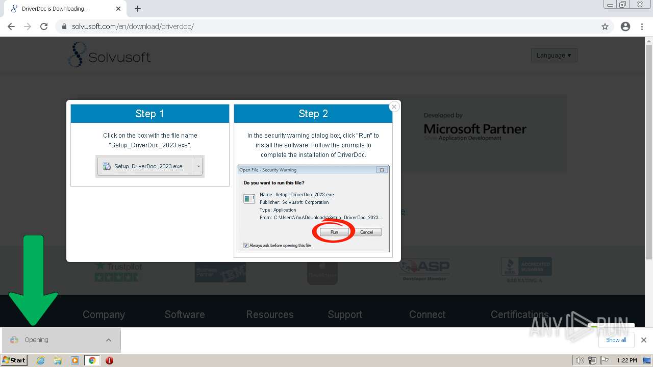This screenshot has height=367, width=653.
Task: Launch Internet Explorer from the taskbar
Action: pos(41,360)
